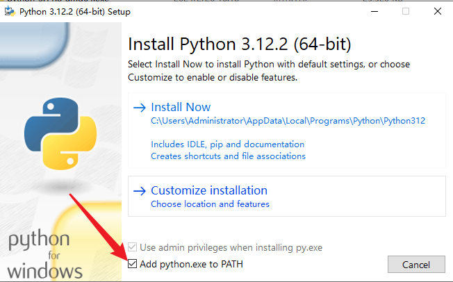Image resolution: width=453 pixels, height=282 pixels.
Task: Click the arrow icon beside Customize installation
Action: 139,190
